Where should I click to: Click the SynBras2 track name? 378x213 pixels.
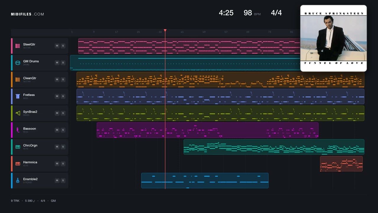click(30, 112)
